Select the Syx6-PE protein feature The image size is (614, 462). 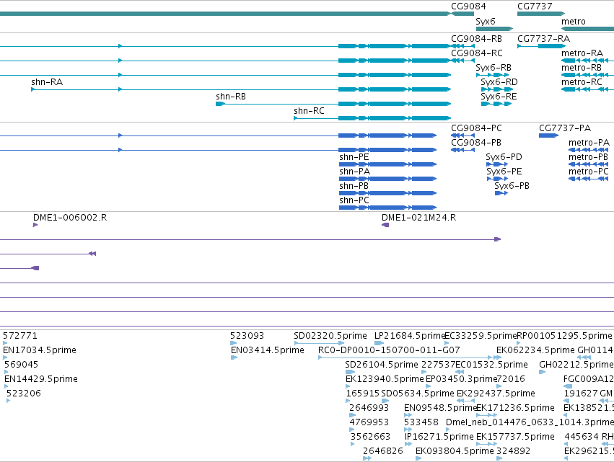click(x=497, y=179)
